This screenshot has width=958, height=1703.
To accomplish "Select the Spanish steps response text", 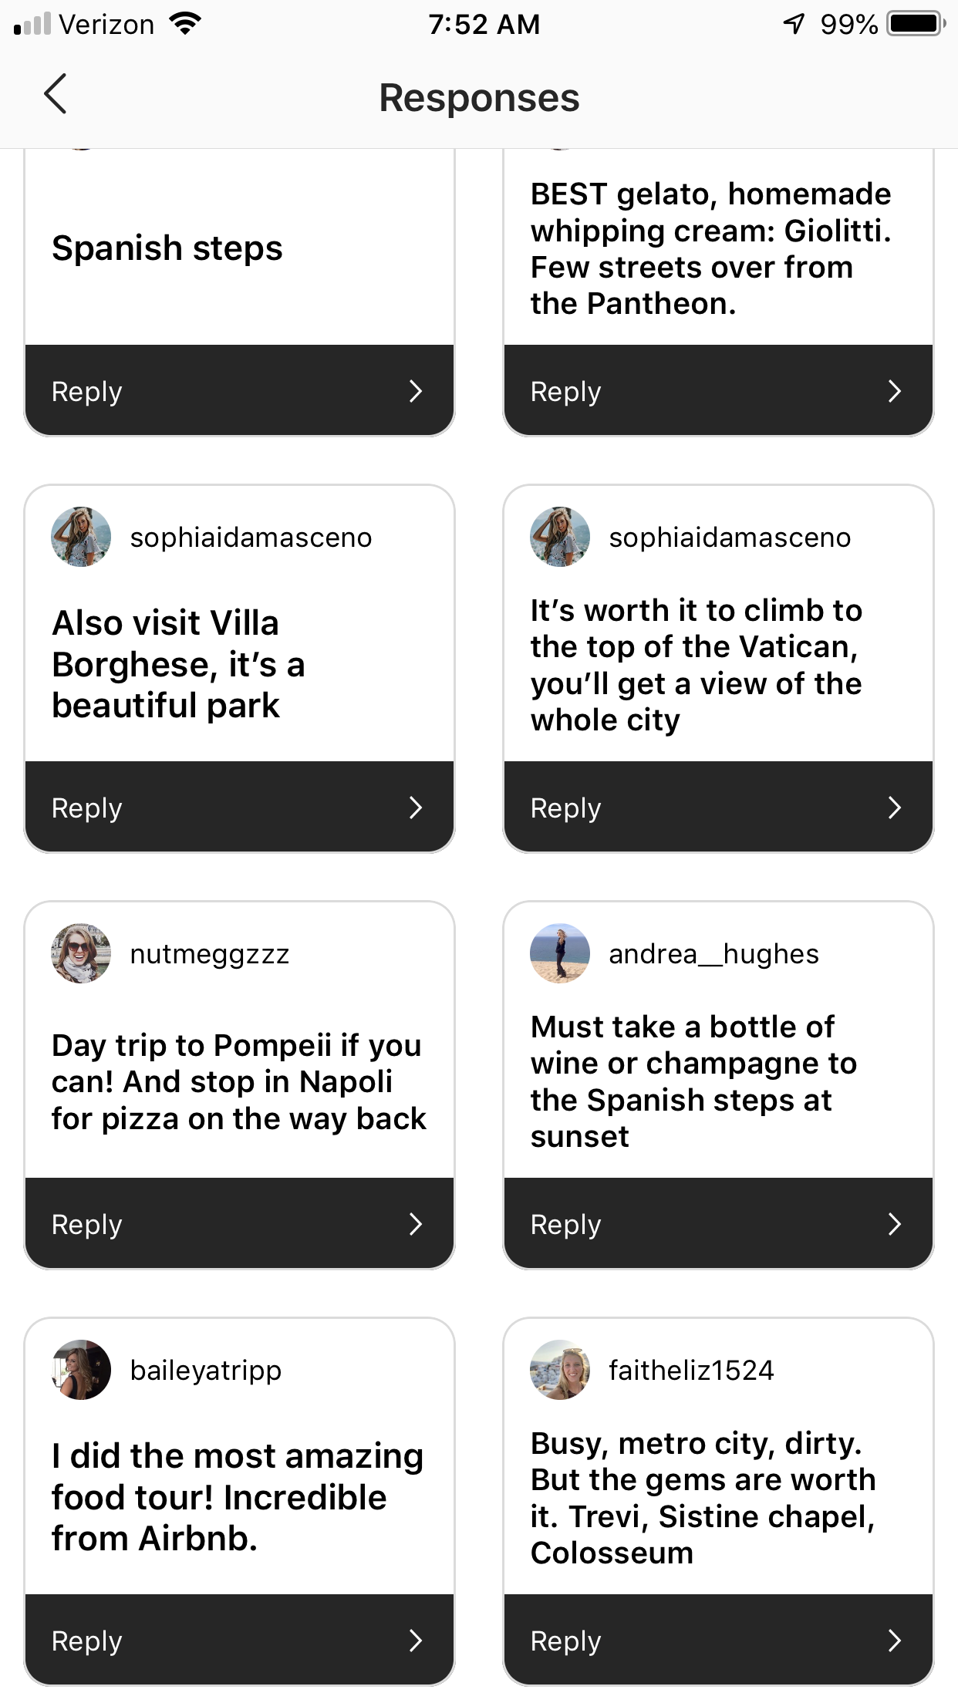I will 167,248.
